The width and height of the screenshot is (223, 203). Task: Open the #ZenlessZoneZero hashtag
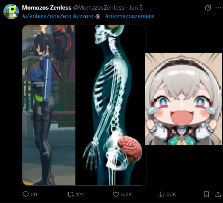tap(47, 16)
